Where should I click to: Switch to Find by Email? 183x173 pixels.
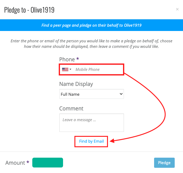pyautogui.click(x=91, y=141)
